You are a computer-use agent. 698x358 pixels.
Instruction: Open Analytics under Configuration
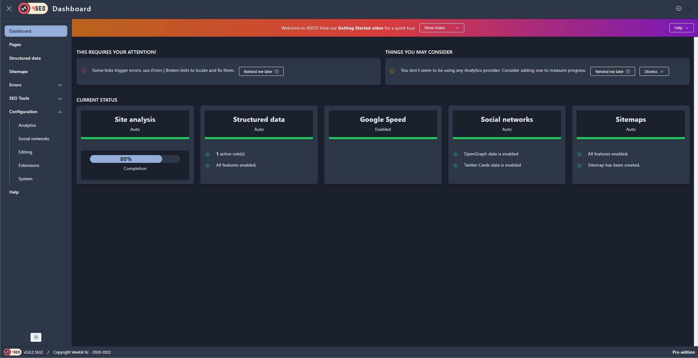tap(27, 125)
